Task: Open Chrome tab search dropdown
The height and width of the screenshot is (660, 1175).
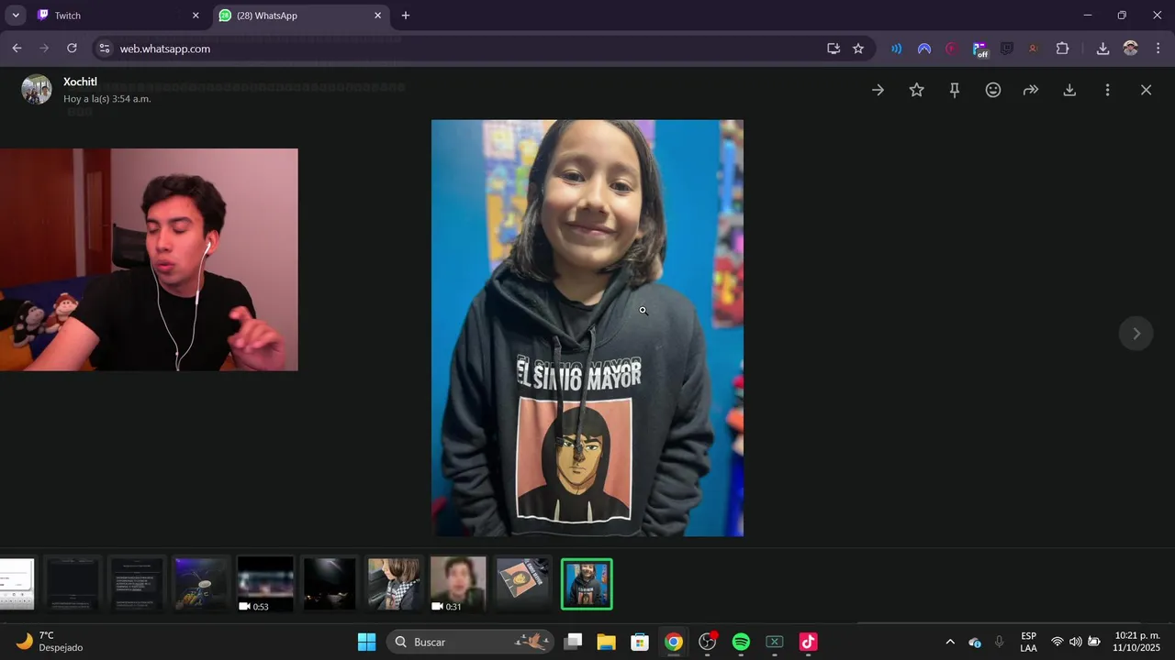Action: pyautogui.click(x=16, y=16)
